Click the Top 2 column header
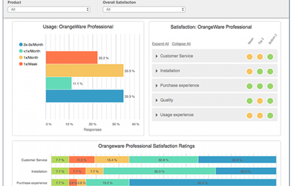This screenshot has height=186, width=292. [261, 41]
